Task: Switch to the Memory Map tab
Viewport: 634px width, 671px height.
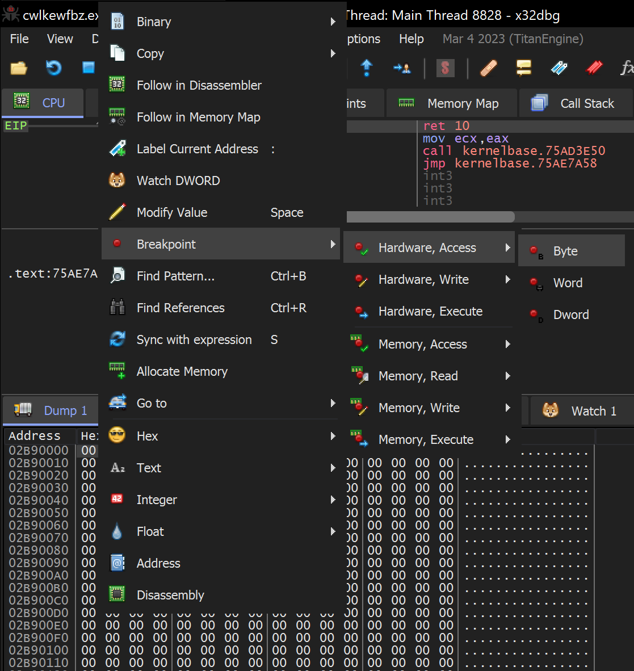Action: point(451,103)
